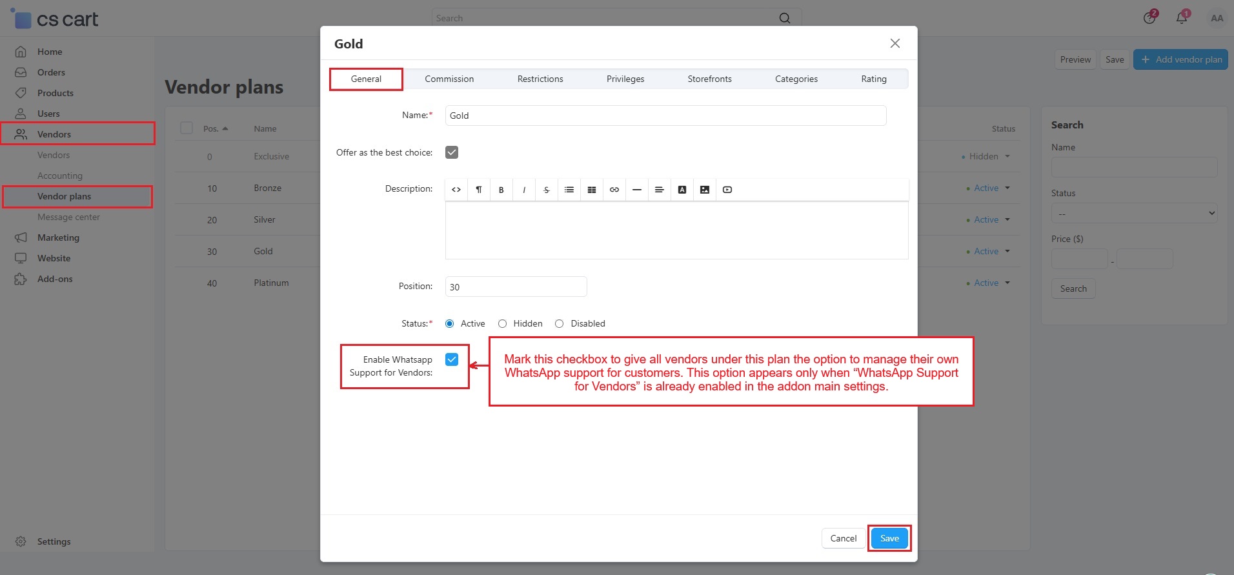Click the italic formatting icon

(524, 190)
